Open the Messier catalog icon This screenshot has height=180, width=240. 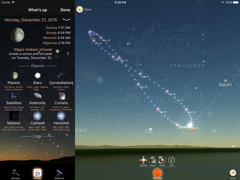14,116
